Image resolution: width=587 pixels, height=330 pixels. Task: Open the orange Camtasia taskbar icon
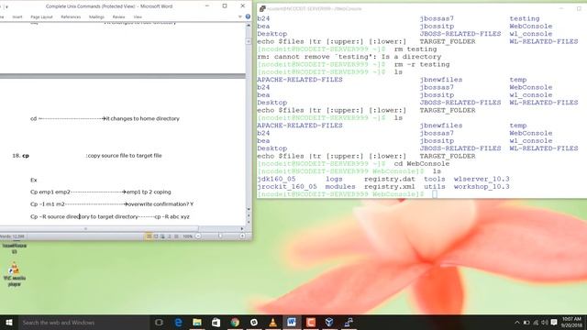(x=311, y=323)
